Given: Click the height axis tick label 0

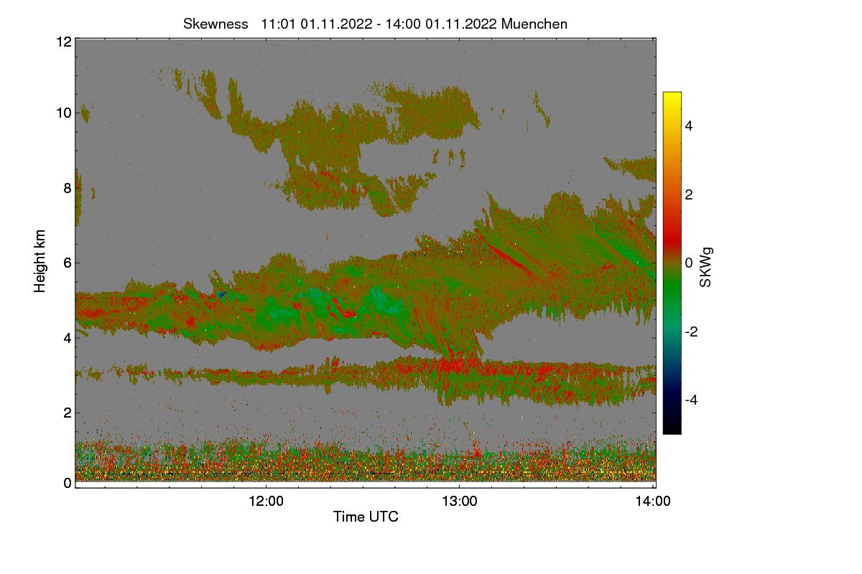Looking at the screenshot, I should click(68, 483).
